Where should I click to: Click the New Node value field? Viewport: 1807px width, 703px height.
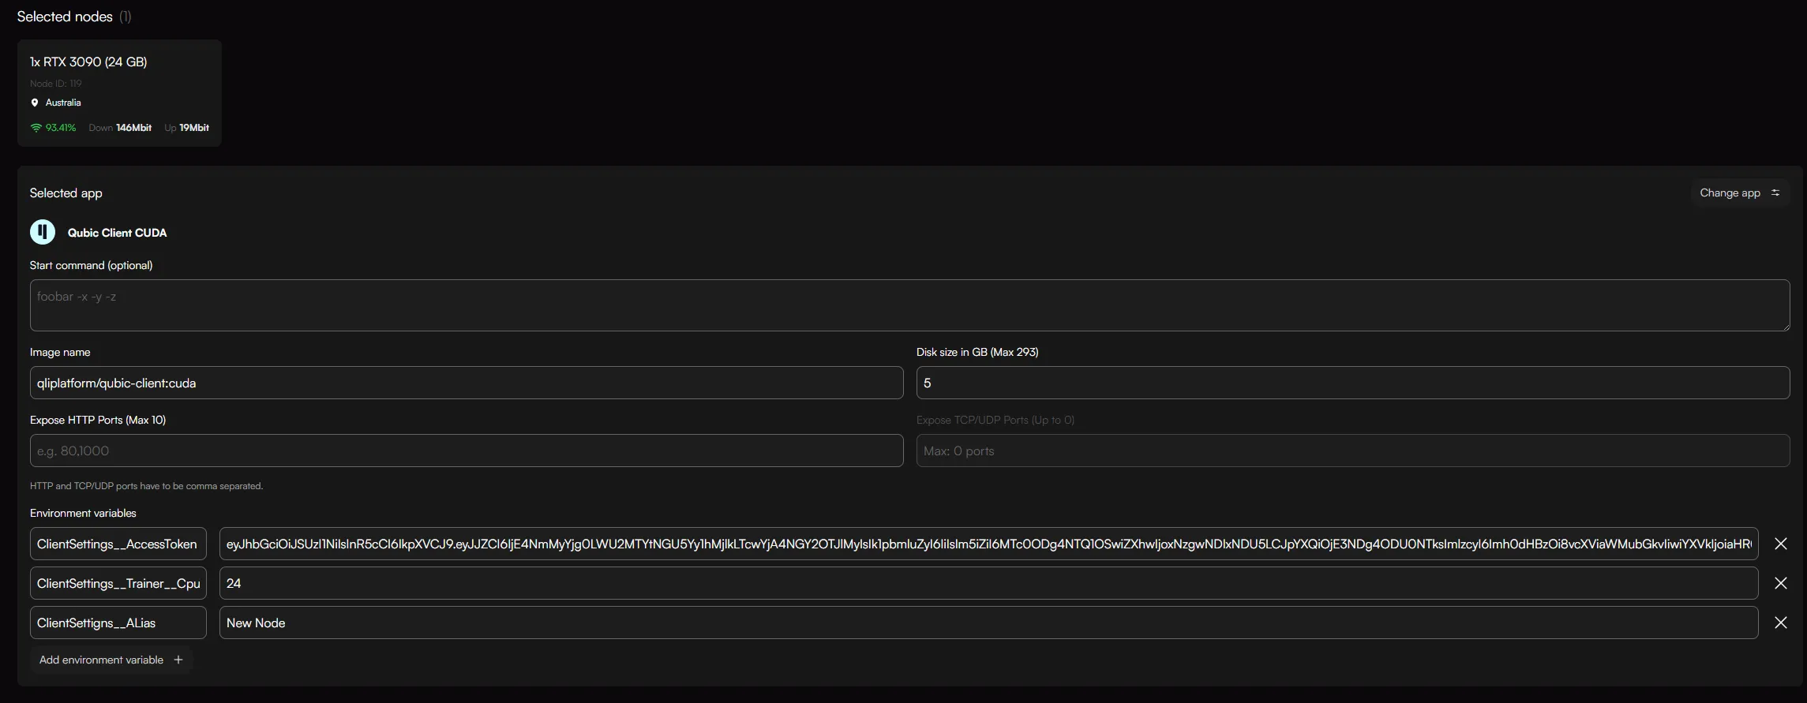point(988,623)
